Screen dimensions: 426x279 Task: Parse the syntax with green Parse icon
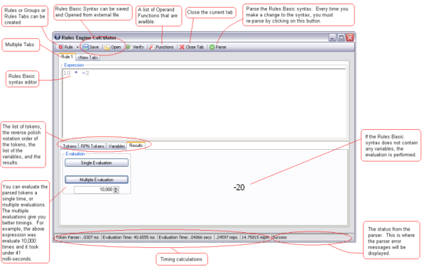212,47
